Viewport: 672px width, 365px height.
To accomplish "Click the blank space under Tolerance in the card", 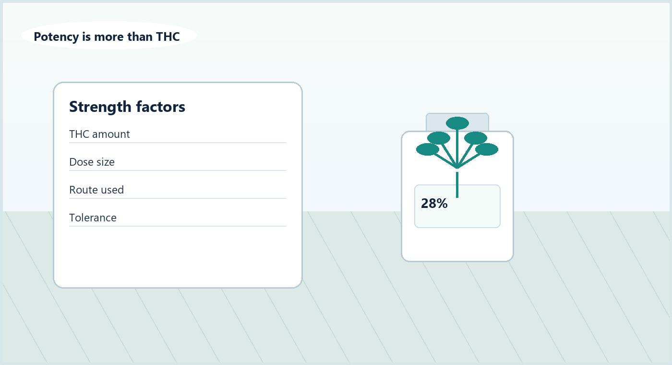I will (x=178, y=255).
